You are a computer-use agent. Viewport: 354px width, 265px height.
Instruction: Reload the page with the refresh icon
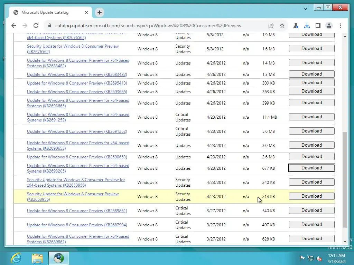pos(36,26)
